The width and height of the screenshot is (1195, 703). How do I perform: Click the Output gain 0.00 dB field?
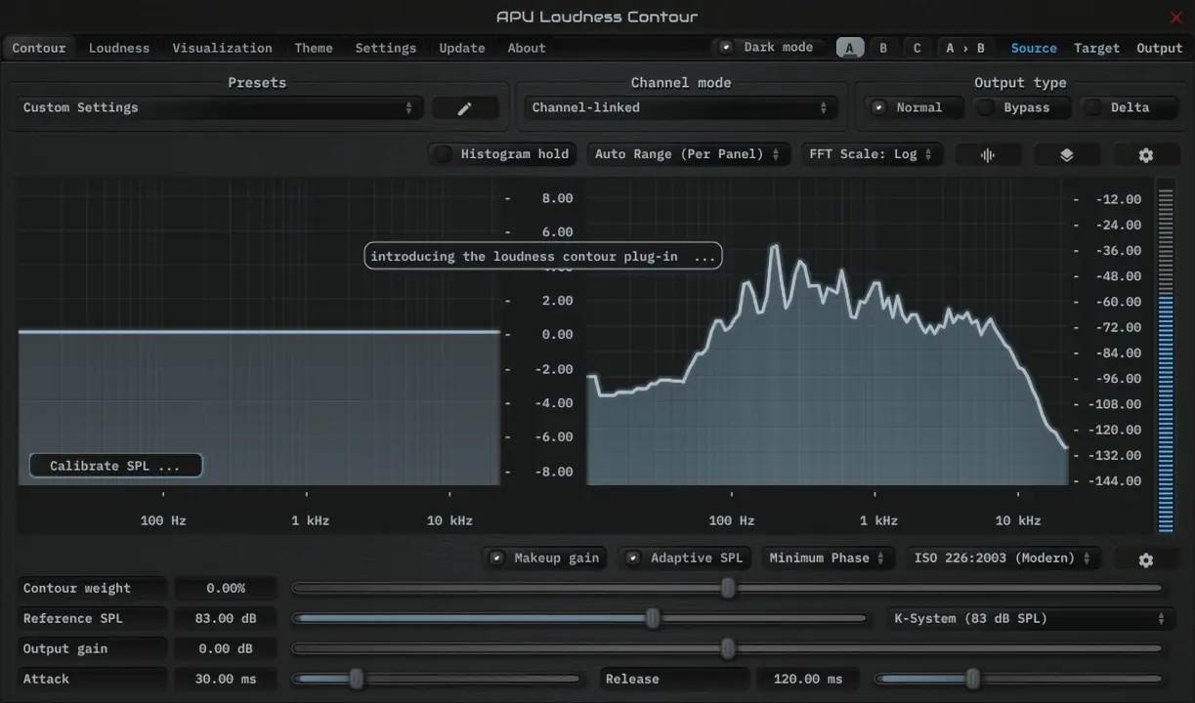click(x=226, y=649)
